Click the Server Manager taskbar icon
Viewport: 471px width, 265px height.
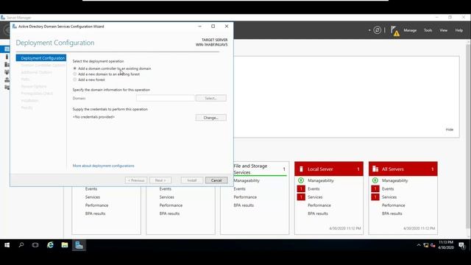click(79, 245)
